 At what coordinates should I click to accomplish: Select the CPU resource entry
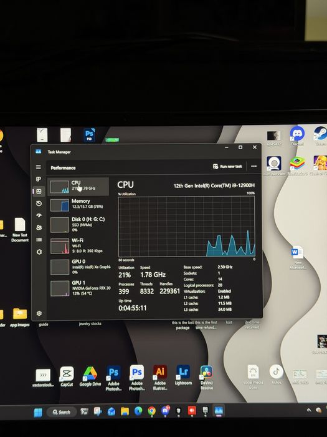(78, 187)
